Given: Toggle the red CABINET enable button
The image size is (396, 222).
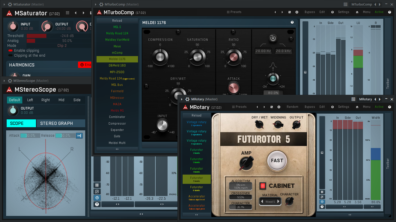Looking at the screenshot, I should click(263, 186).
